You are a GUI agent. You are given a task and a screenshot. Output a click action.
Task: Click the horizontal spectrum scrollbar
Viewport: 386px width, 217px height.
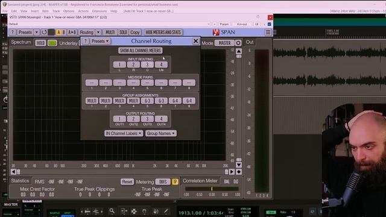click(122, 172)
